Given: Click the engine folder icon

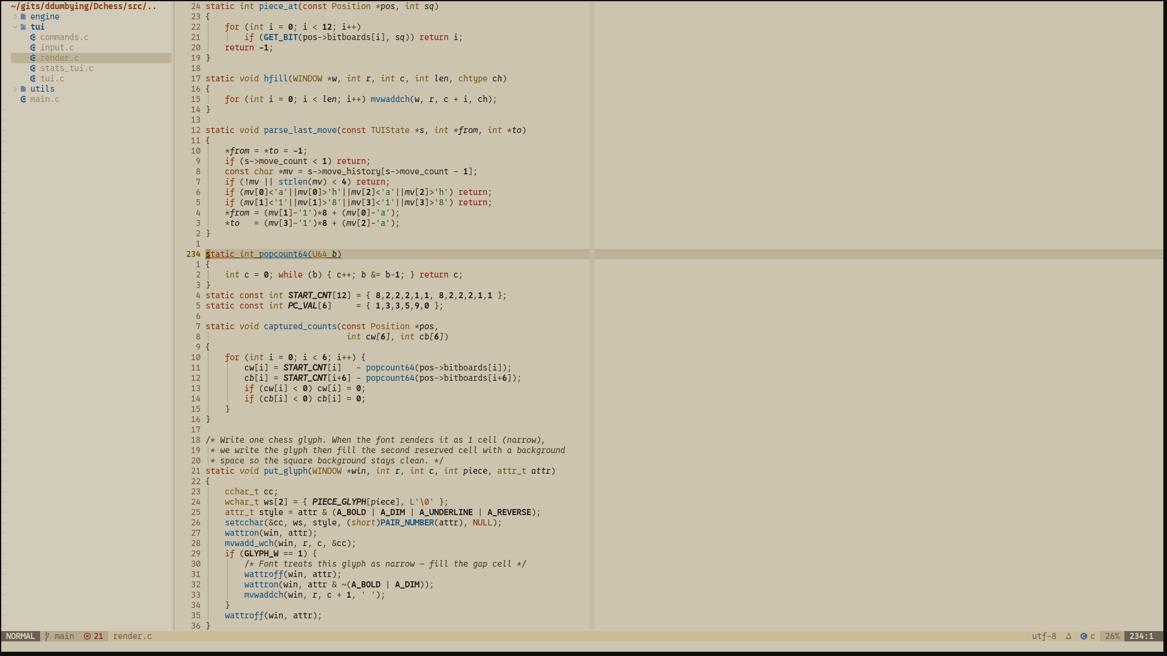Looking at the screenshot, I should click(x=23, y=16).
